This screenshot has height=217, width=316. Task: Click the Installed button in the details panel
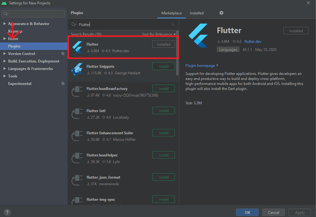[296, 31]
